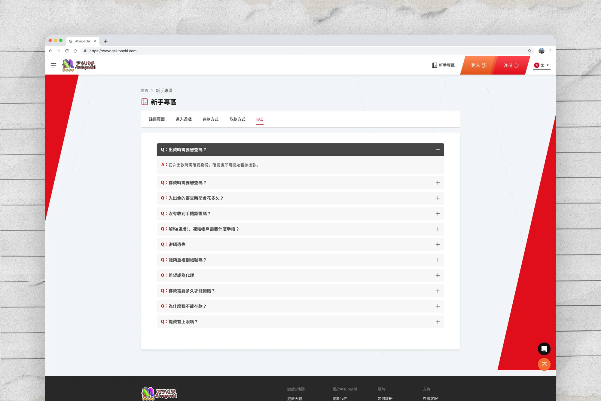Expand 提款有上限嗎 question

coord(300,322)
